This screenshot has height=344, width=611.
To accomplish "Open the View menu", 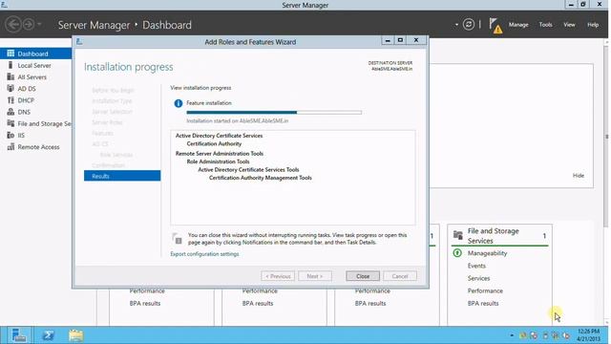I will point(569,25).
